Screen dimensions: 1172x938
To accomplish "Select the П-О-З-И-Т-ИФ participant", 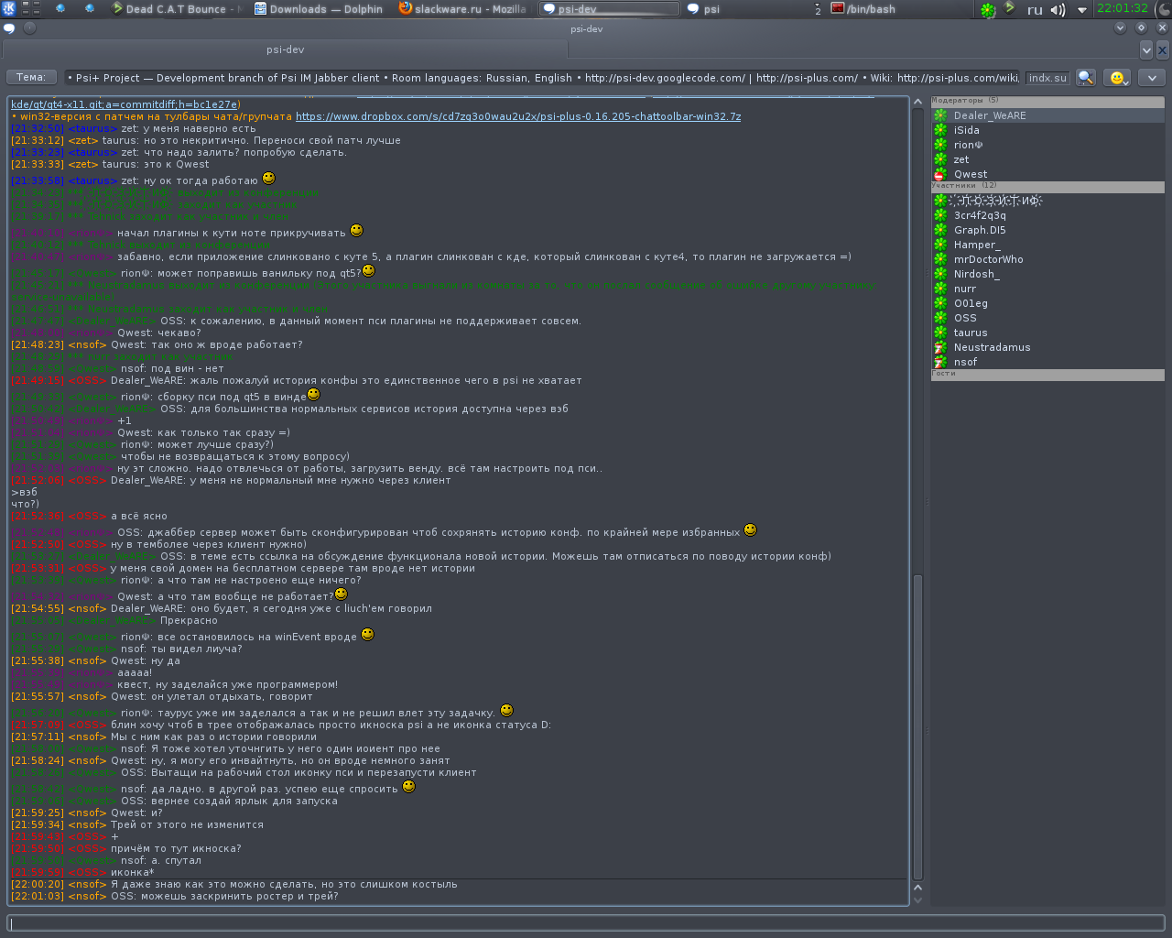I will pos(1047,200).
